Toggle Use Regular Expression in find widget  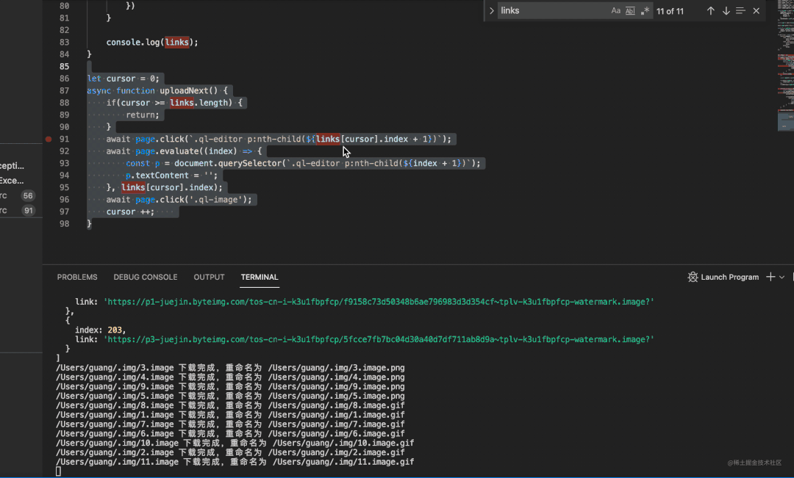click(645, 10)
